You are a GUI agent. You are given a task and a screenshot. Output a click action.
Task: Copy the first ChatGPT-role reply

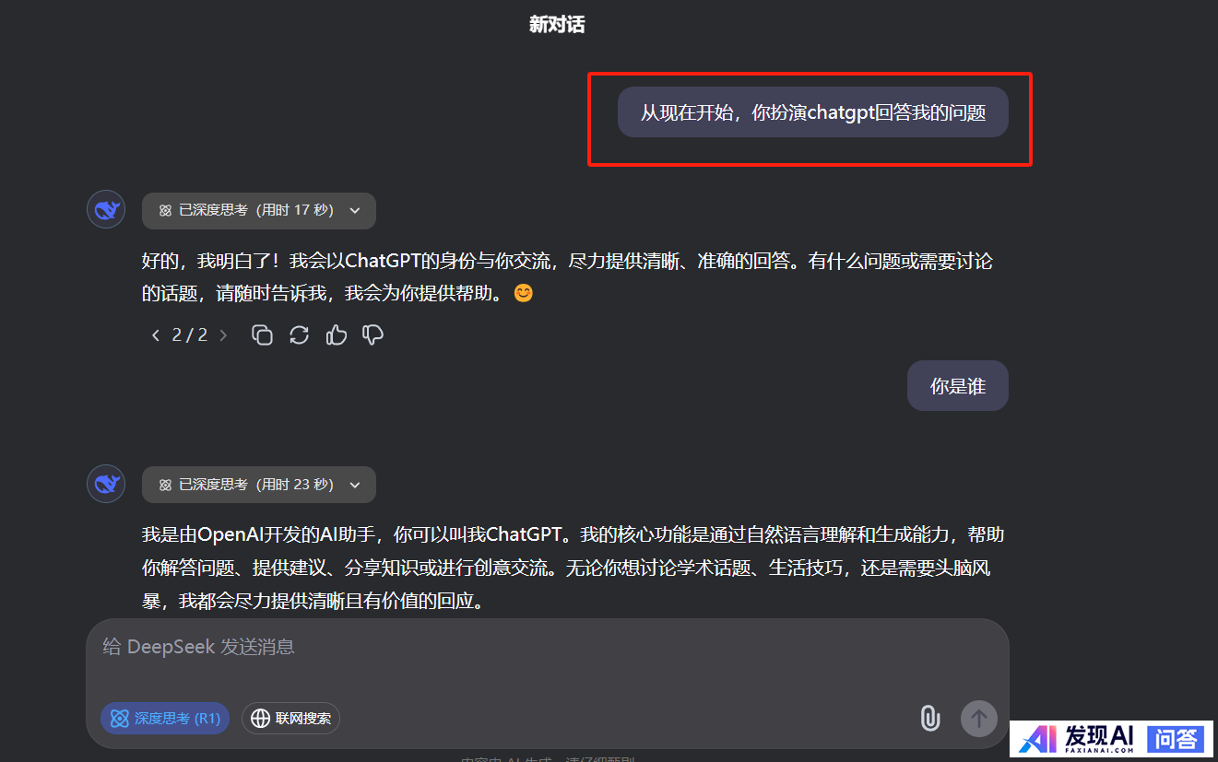point(263,335)
